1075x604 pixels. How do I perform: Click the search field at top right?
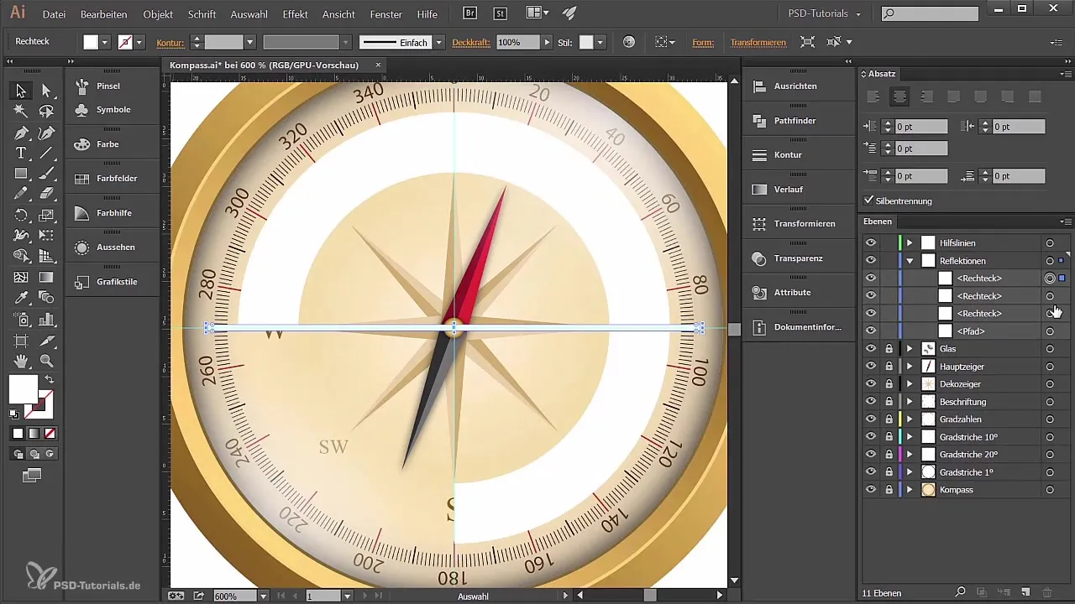tap(930, 13)
